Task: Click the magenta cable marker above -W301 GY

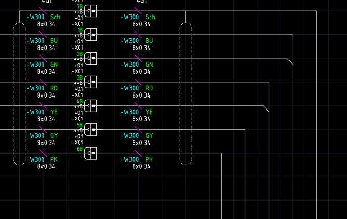Action: pos(43,130)
